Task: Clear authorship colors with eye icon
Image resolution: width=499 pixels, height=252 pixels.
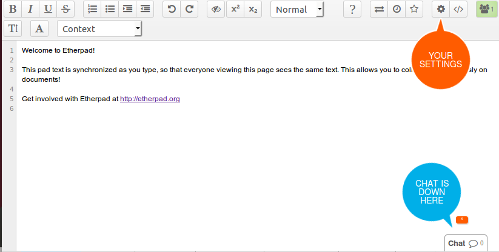Action: click(216, 9)
